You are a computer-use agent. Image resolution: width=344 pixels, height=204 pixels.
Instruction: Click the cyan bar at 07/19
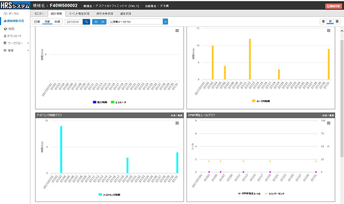[x=128, y=165]
